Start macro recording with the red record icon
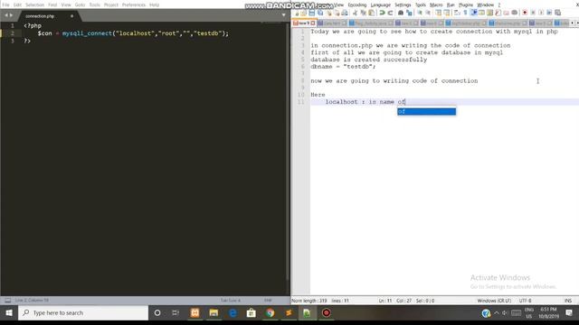The width and height of the screenshot is (579, 325). (x=525, y=13)
